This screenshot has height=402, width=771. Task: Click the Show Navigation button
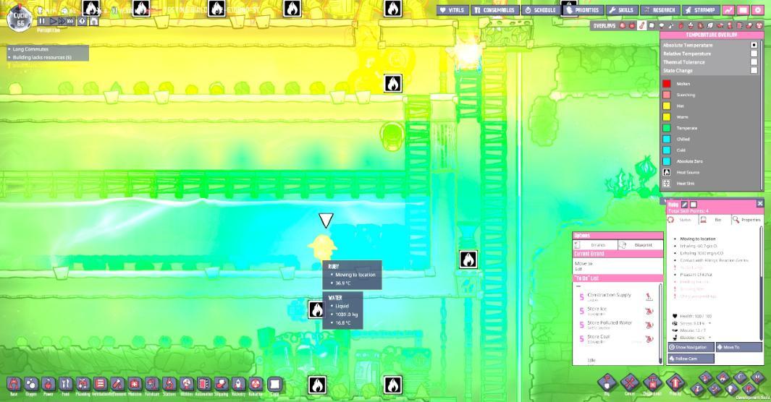coord(691,347)
